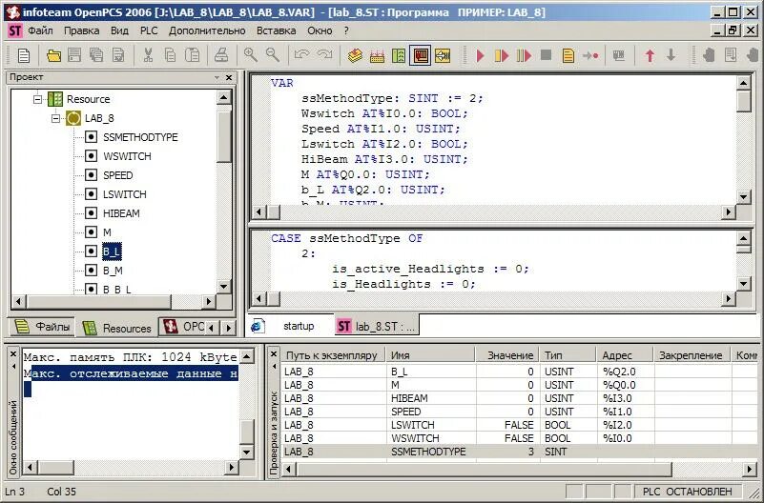Click the Cut scissors icon
The height and width of the screenshot is (503, 764).
(x=148, y=55)
